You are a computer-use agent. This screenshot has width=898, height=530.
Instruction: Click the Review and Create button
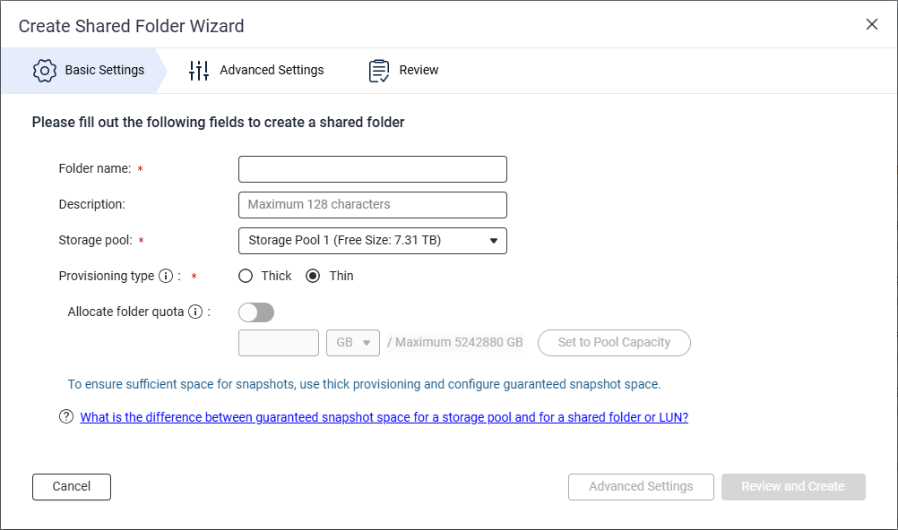793,487
